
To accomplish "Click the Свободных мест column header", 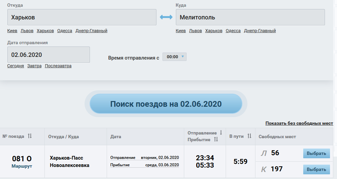I will [277, 137].
